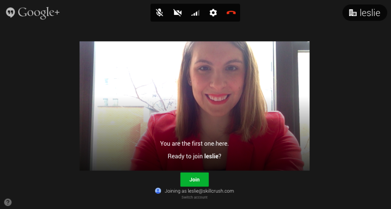Hang up with the red phone icon
This screenshot has width=391, height=209.
click(231, 13)
